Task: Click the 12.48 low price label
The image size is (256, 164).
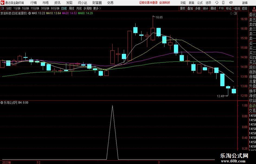Action: tap(220, 96)
